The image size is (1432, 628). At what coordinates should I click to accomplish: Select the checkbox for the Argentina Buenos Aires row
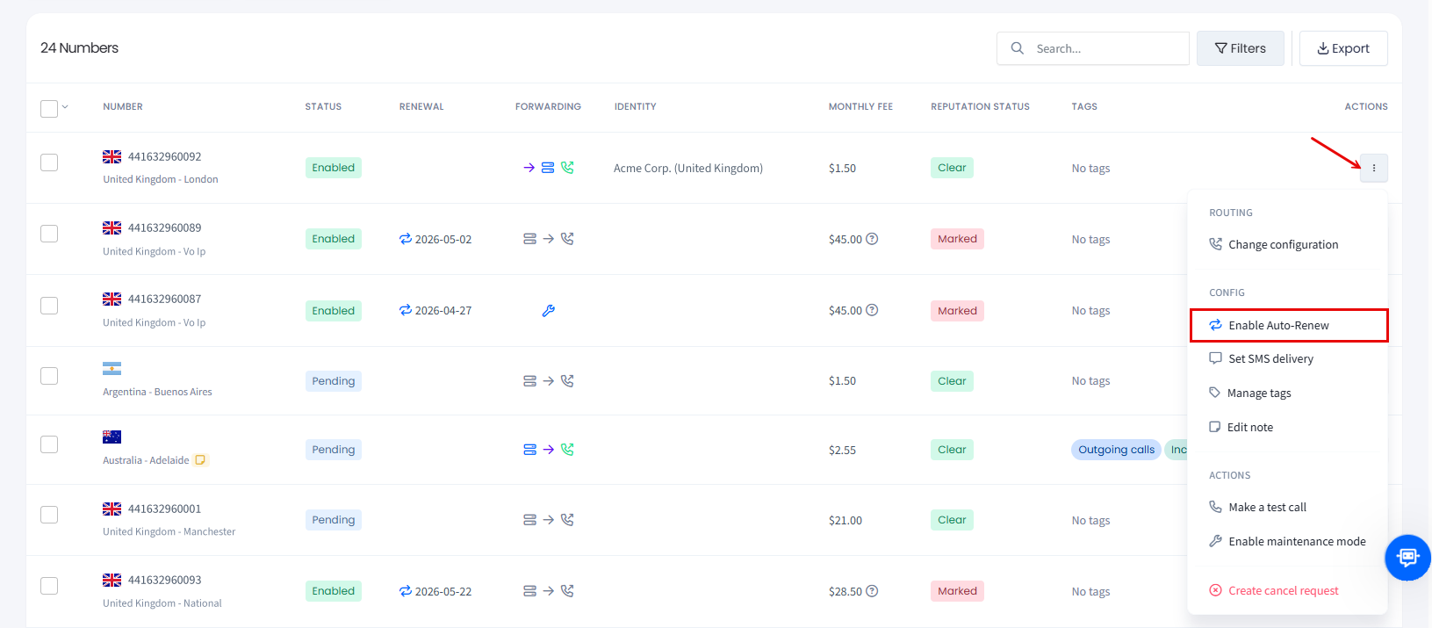pyautogui.click(x=49, y=376)
